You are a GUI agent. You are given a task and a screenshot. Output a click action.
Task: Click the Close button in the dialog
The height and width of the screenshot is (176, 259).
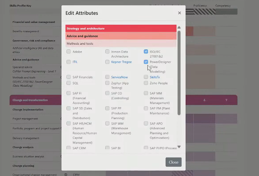[x=173, y=162]
